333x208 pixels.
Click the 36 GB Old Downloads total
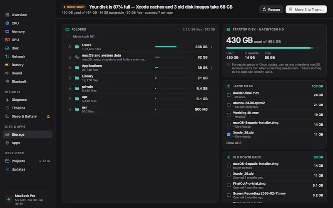tap(318, 157)
